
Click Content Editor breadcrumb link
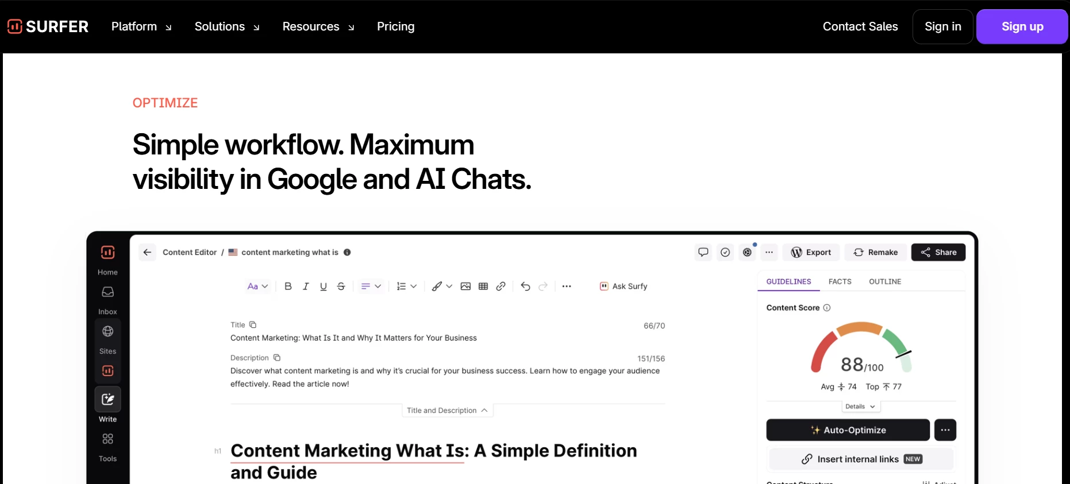[x=190, y=252]
